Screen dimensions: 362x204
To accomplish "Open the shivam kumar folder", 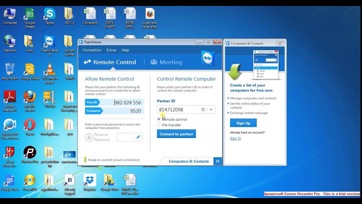I will pos(70,46).
